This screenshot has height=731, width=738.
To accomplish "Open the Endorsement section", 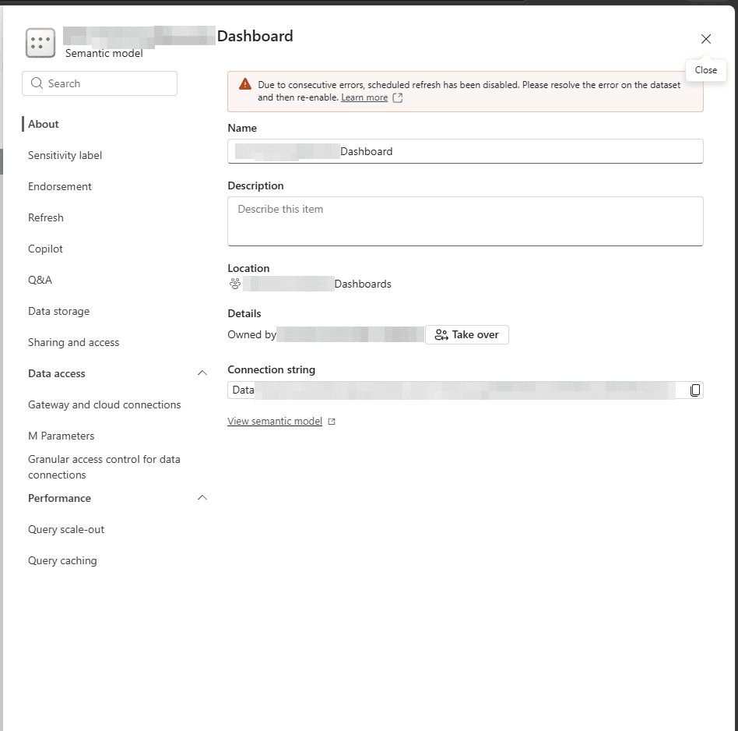I will (60, 186).
